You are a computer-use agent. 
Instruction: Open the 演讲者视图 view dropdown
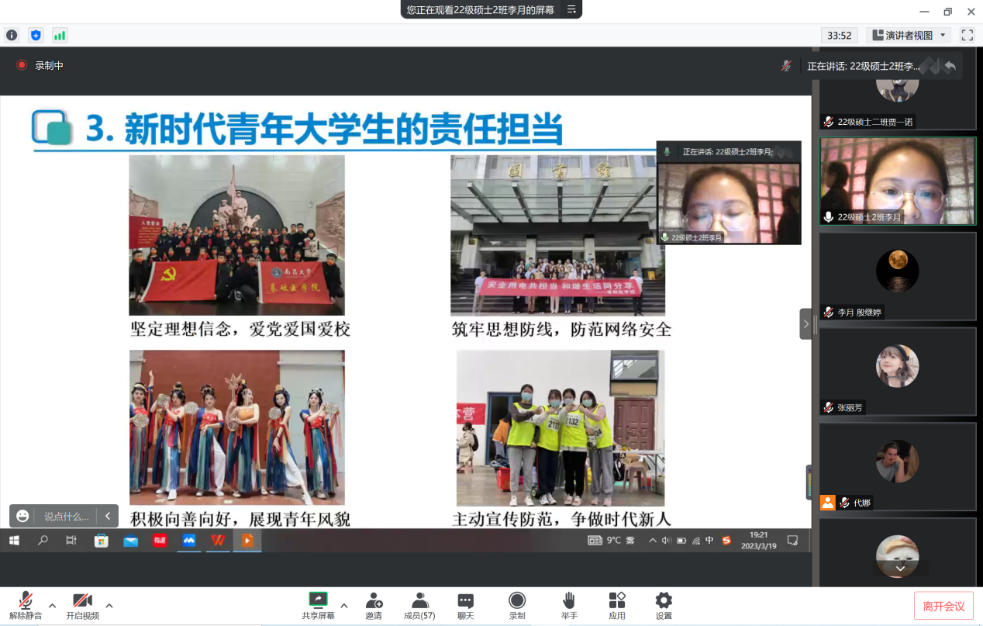click(x=909, y=35)
